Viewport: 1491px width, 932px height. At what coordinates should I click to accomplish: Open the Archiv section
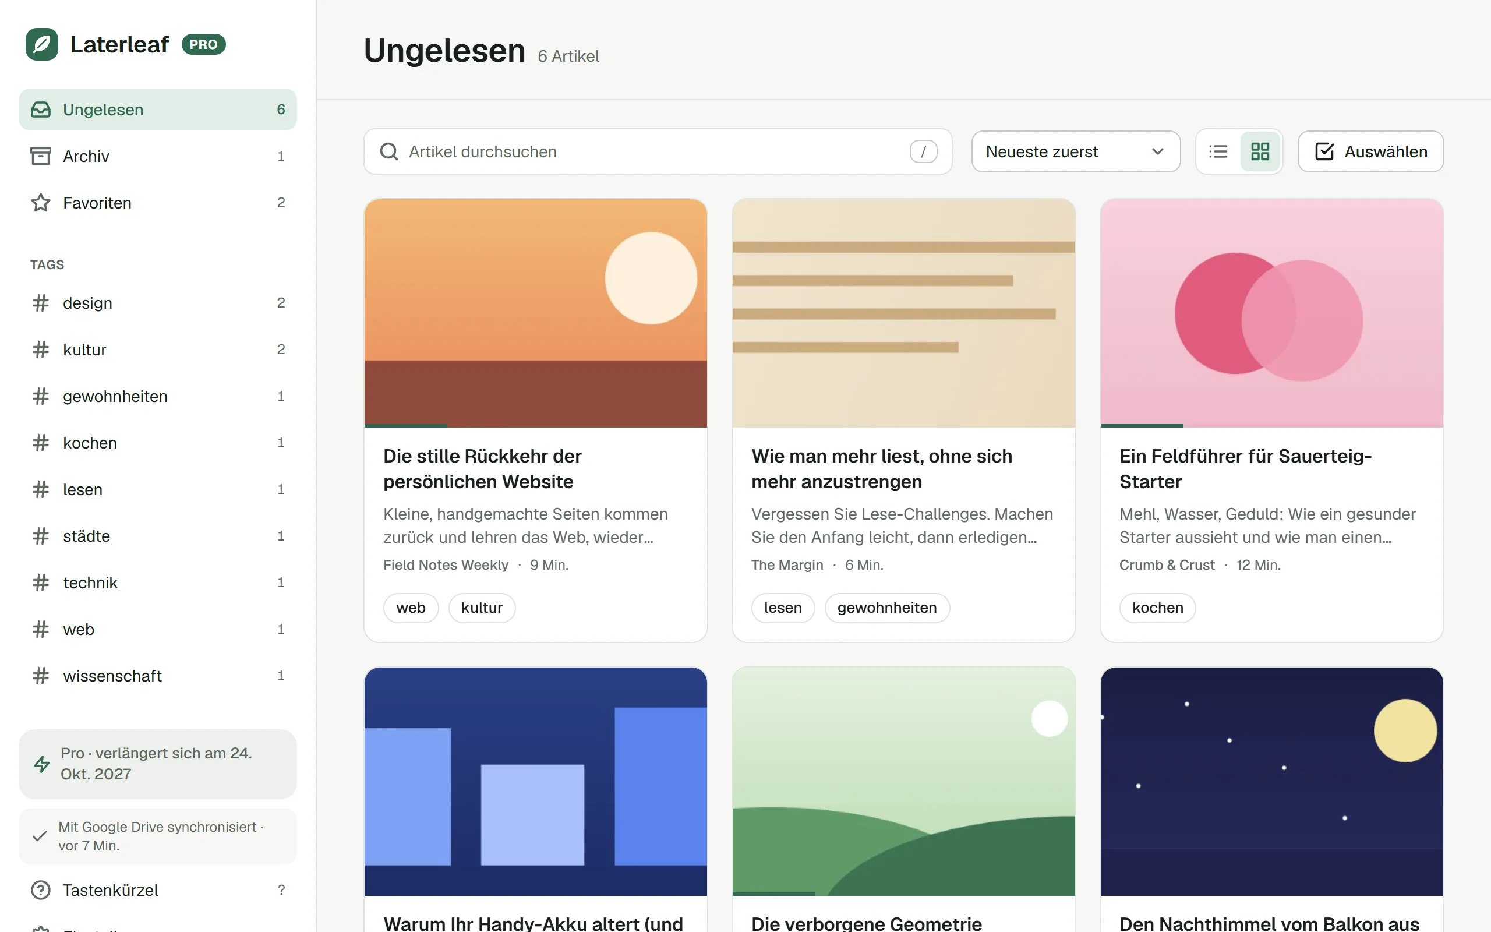click(x=158, y=156)
